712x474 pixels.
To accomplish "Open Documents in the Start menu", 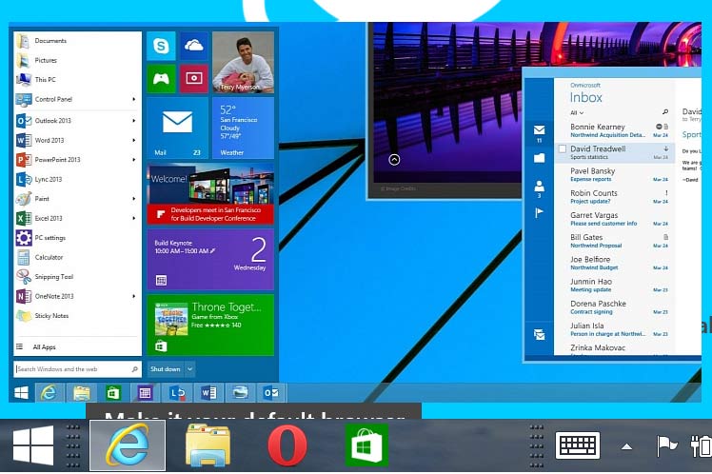I will click(x=50, y=41).
